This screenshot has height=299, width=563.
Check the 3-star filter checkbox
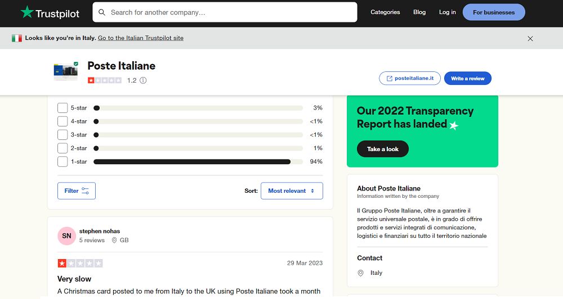pos(62,135)
